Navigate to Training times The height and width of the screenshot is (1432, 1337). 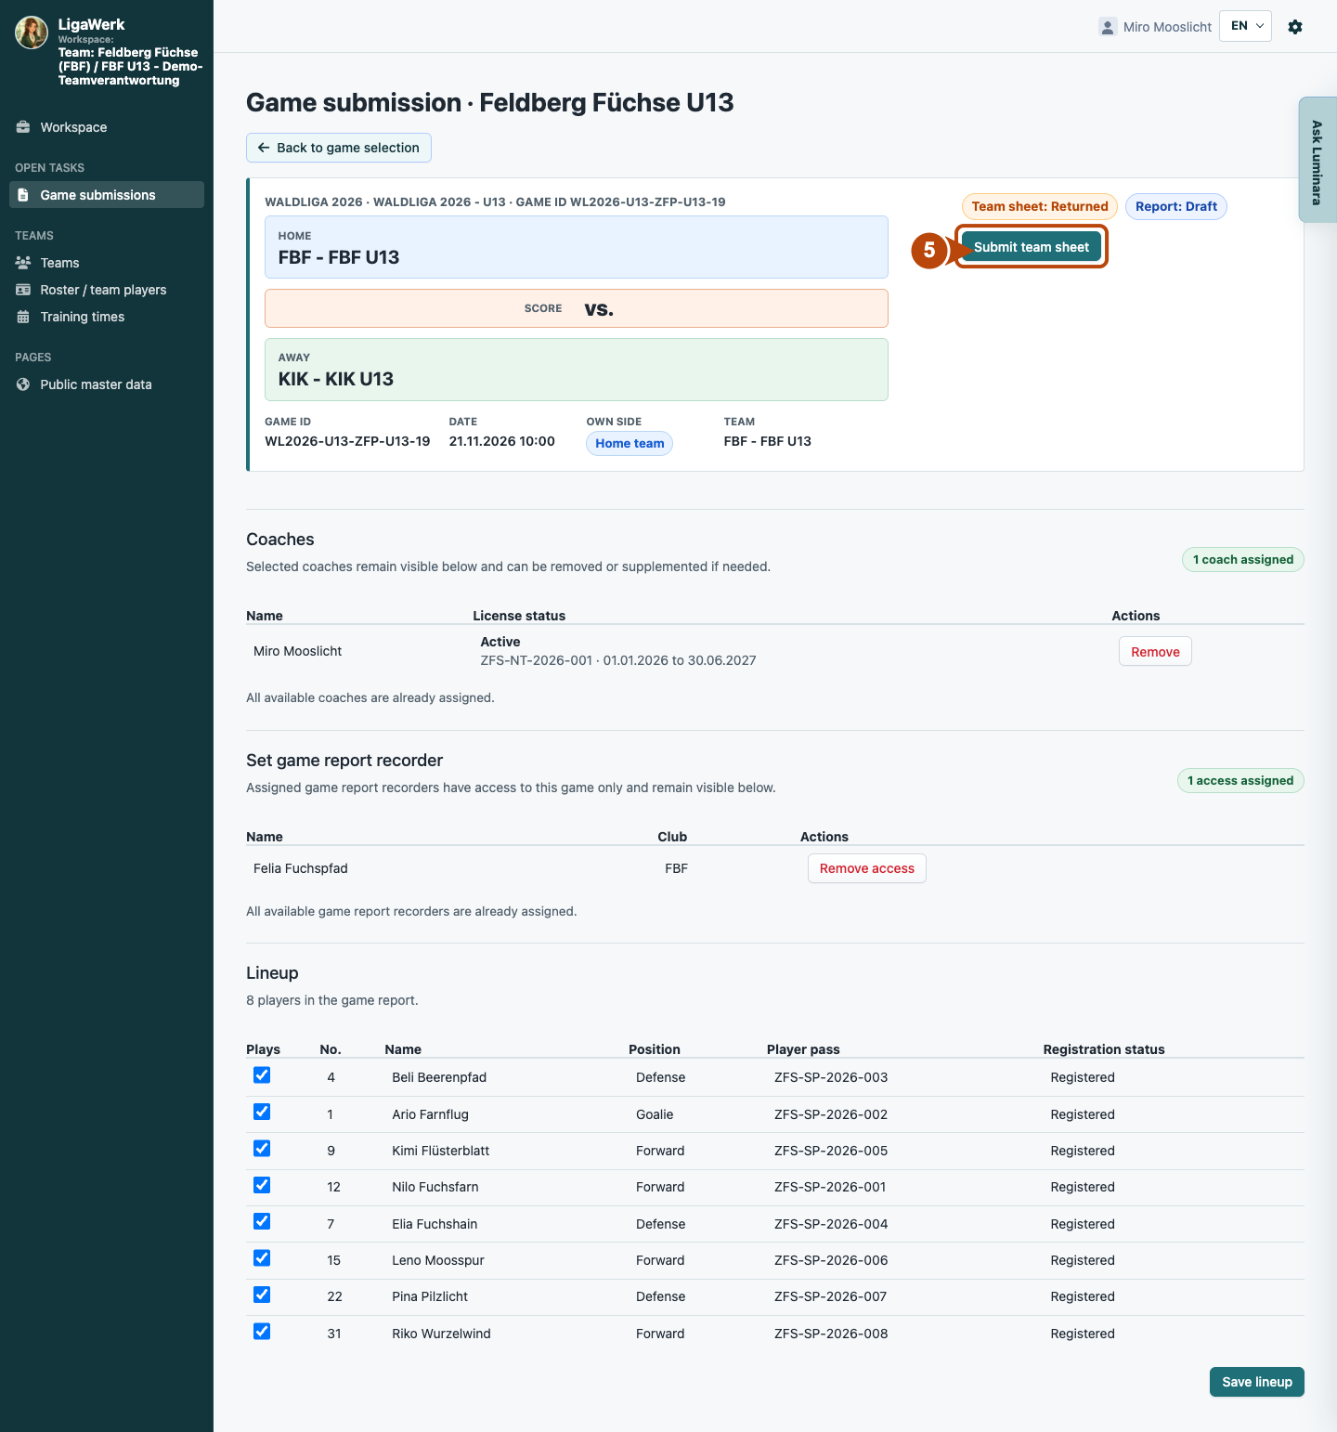pyautogui.click(x=107, y=317)
